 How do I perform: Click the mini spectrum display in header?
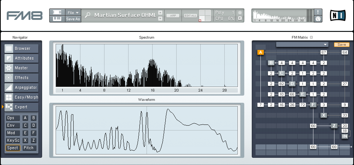[280, 15]
